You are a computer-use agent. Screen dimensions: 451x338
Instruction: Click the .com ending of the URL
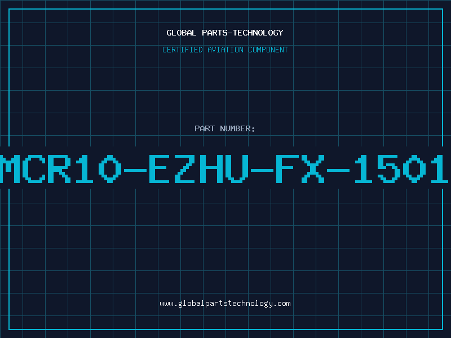coord(281,304)
